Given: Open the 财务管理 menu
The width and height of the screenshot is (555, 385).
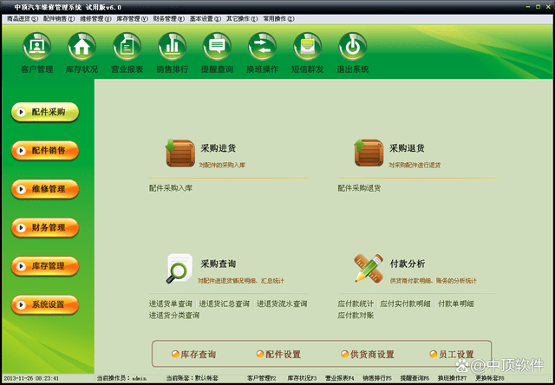Looking at the screenshot, I should [x=169, y=19].
